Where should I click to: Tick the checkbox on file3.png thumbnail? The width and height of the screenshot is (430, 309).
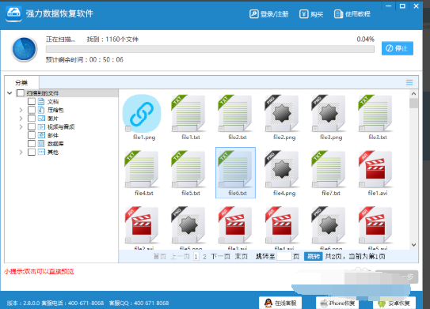point(315,129)
